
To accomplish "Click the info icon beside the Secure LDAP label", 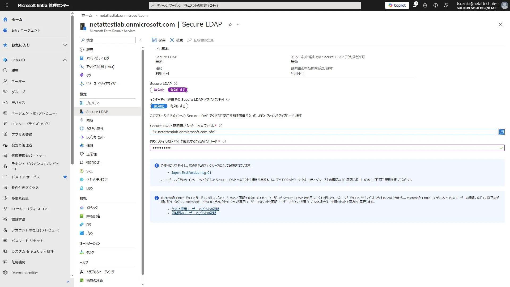I will pyautogui.click(x=176, y=83).
